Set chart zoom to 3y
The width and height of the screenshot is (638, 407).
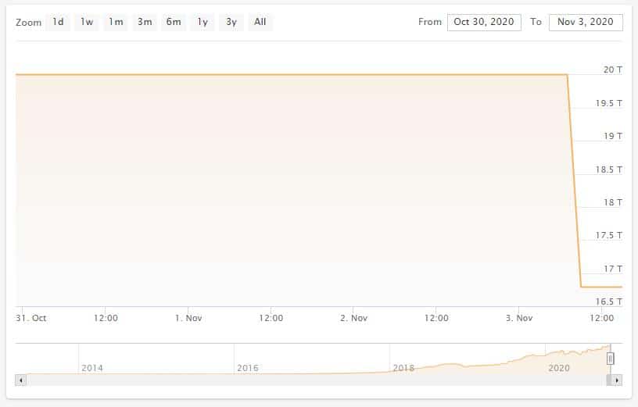pyautogui.click(x=231, y=22)
